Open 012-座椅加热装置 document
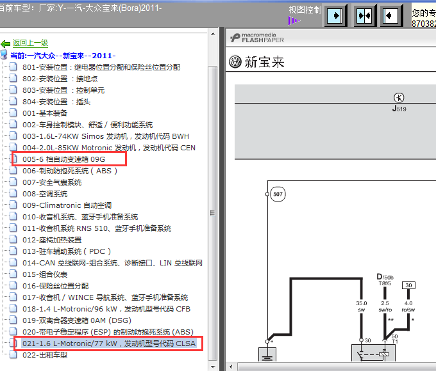 coord(52,240)
